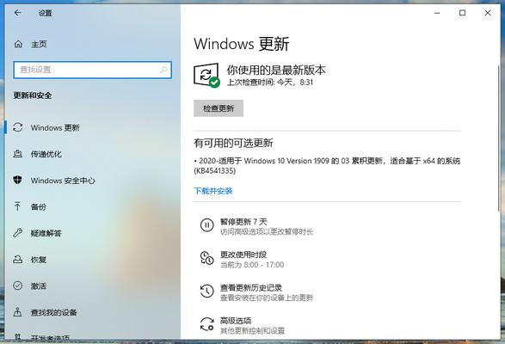Viewport: 505px width, 344px height.
Task: Click the clock icon for 更改使用时段
Action: coord(206,258)
